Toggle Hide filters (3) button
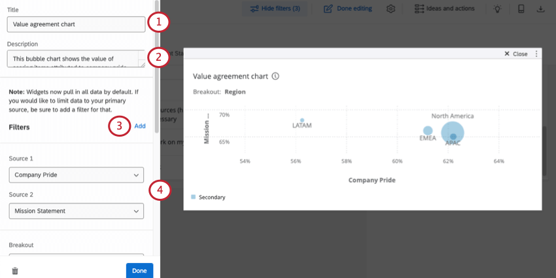The width and height of the screenshot is (556, 278). (x=271, y=9)
